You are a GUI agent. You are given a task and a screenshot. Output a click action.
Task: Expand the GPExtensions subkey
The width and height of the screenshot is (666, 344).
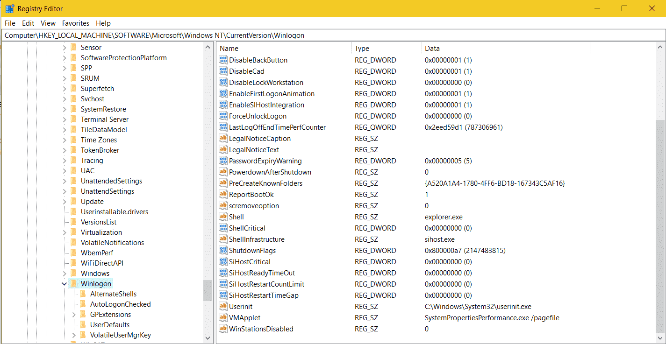74,315
